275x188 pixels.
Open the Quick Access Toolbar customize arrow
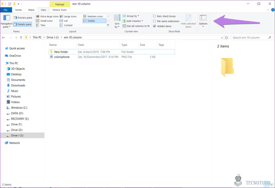(18, 4)
